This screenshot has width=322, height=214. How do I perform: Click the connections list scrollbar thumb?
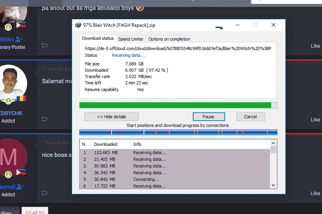(x=273, y=149)
